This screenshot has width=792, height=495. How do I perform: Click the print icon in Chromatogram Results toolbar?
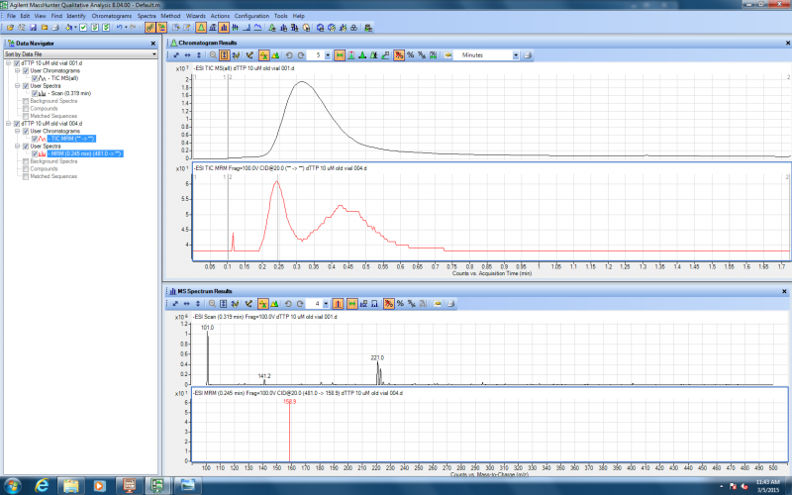tap(528, 55)
